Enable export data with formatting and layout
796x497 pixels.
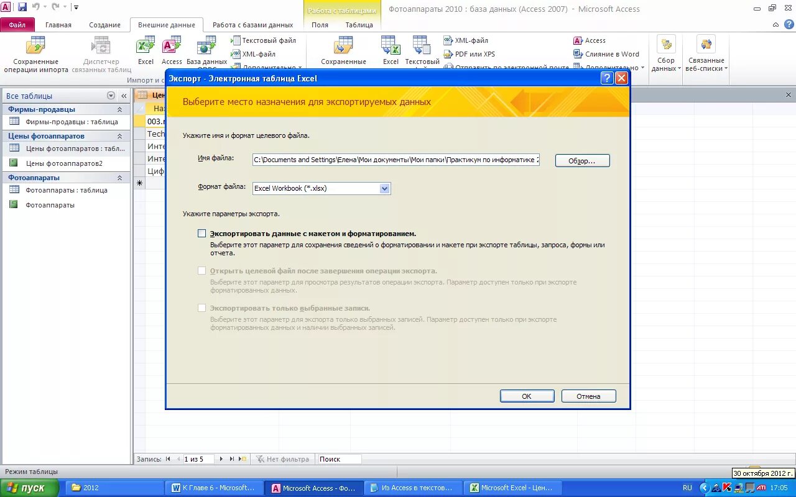coord(201,234)
